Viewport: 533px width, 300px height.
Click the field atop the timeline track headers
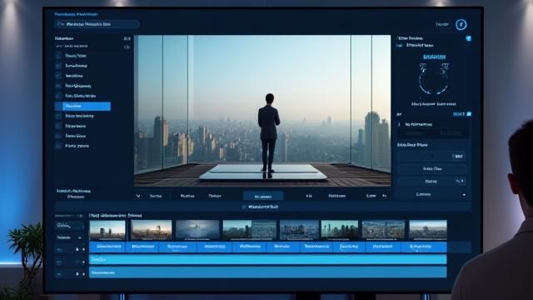pos(70,226)
